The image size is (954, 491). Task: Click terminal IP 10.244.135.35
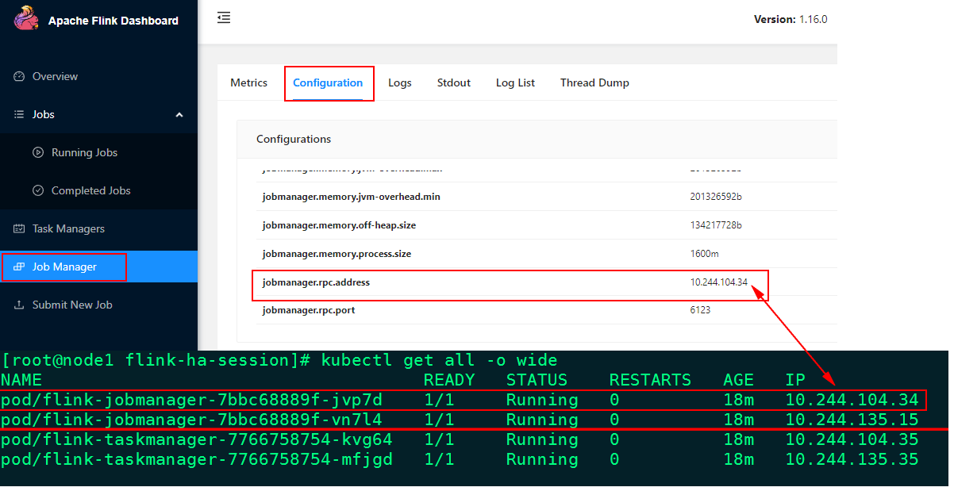tap(852, 459)
